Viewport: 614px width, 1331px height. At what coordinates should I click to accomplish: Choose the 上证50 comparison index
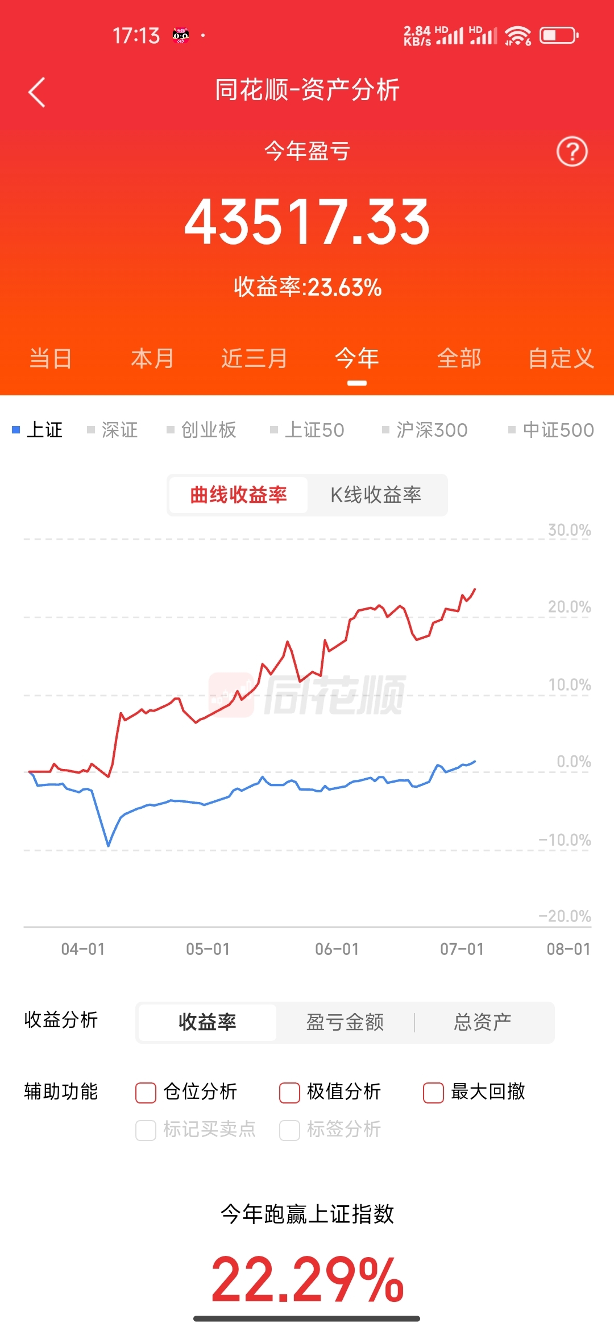click(x=308, y=429)
